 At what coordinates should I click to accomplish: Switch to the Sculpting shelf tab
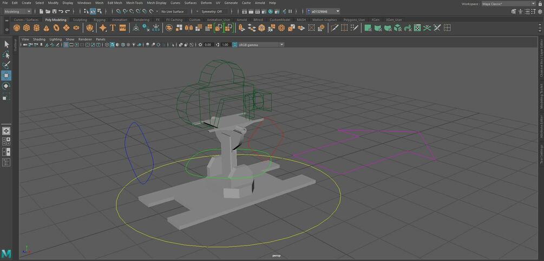[x=80, y=20]
